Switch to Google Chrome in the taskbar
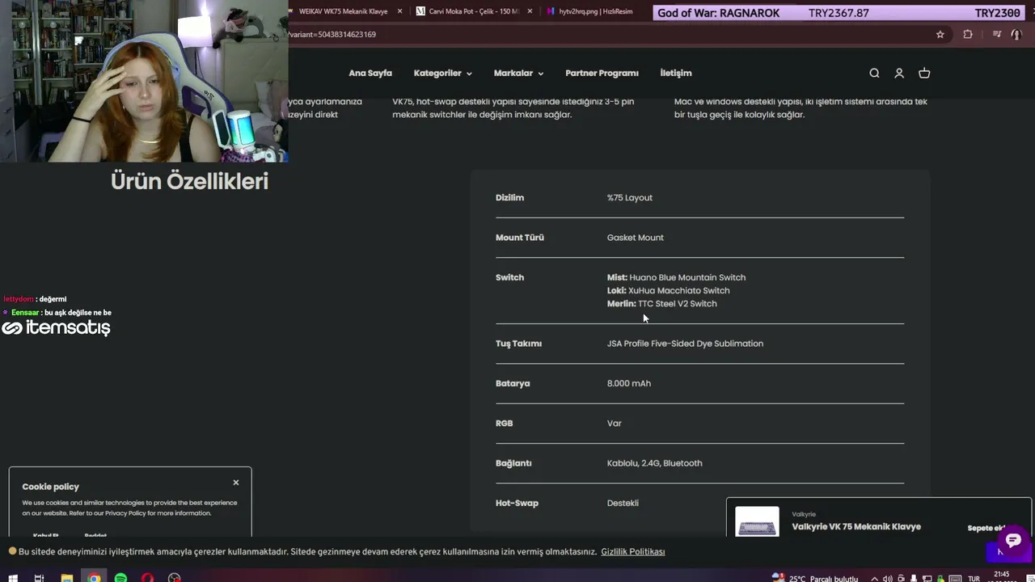Screen dimensions: 1035x582 95,577
